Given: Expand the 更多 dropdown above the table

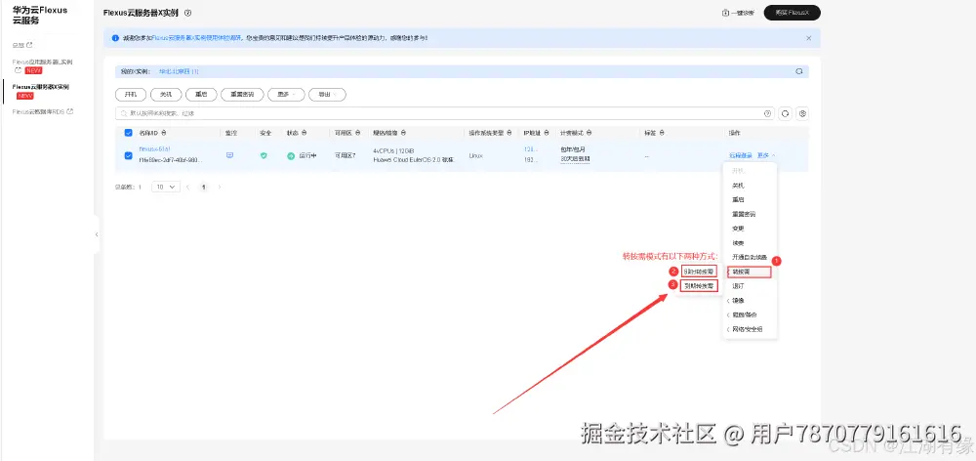Looking at the screenshot, I should [x=286, y=94].
